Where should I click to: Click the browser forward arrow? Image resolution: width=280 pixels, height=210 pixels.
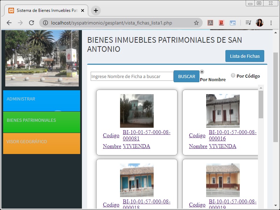(20, 23)
